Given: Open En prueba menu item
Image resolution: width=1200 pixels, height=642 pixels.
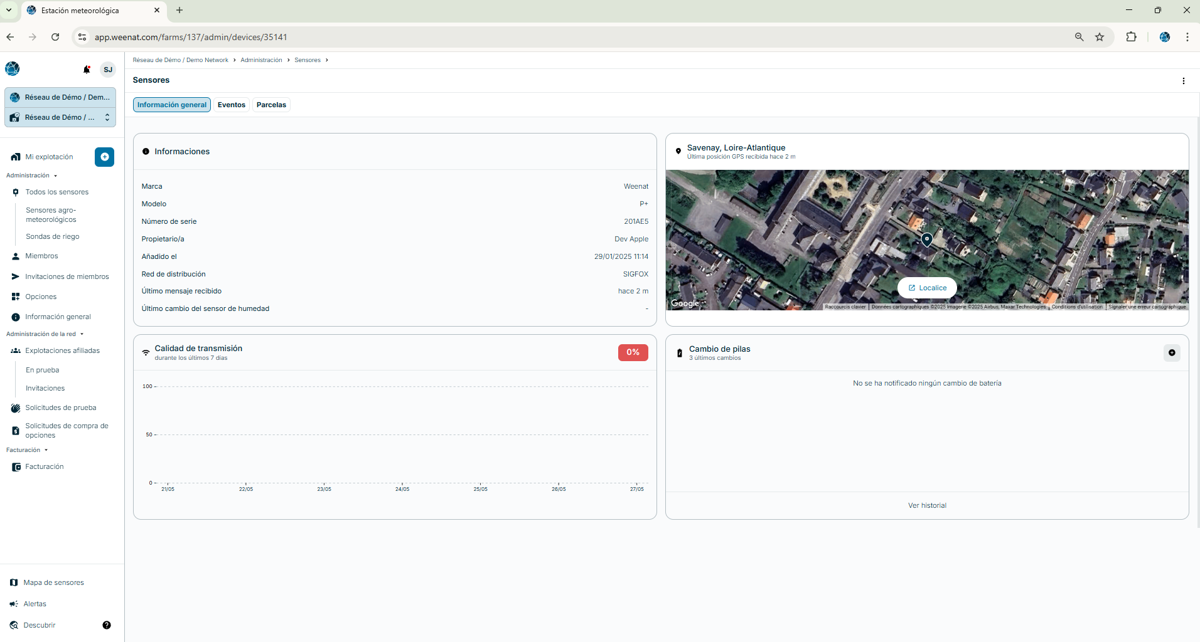Looking at the screenshot, I should [x=43, y=370].
